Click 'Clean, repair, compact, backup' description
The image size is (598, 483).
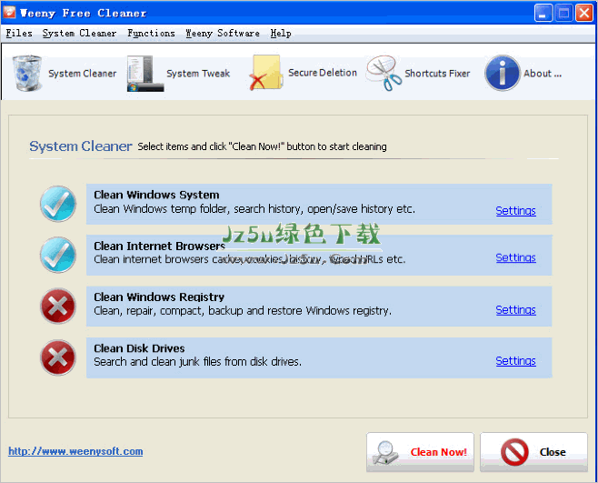pos(243,311)
